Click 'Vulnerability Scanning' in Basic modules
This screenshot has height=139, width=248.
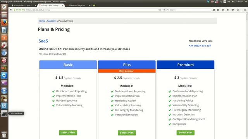[x=69, y=105]
